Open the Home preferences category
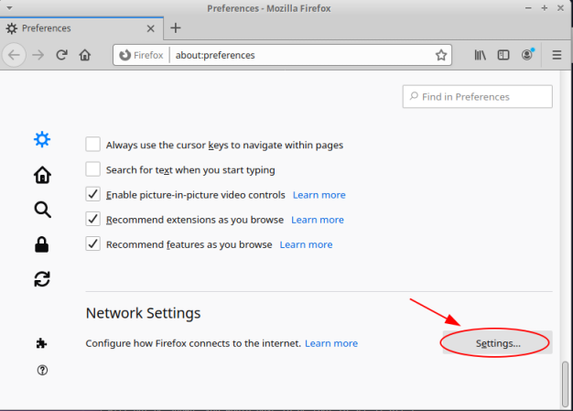 (x=42, y=175)
